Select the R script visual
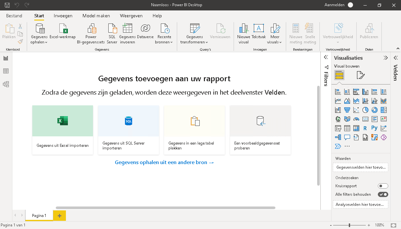This screenshot has width=401, height=229. (365, 128)
